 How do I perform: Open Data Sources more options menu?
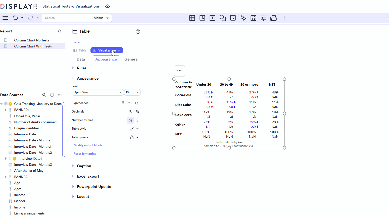point(60,95)
